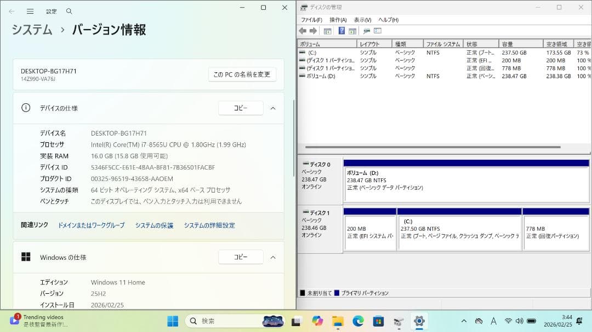Select the (C:) volume row in list
The image size is (592, 332).
(x=444, y=53)
